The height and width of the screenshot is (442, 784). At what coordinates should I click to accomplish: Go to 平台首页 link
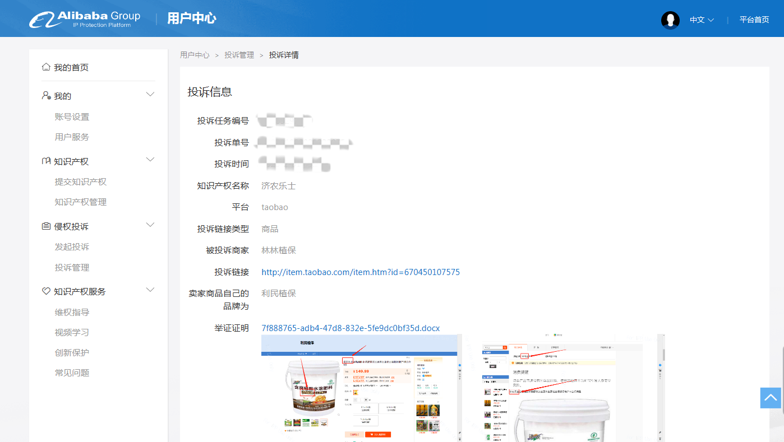754,20
